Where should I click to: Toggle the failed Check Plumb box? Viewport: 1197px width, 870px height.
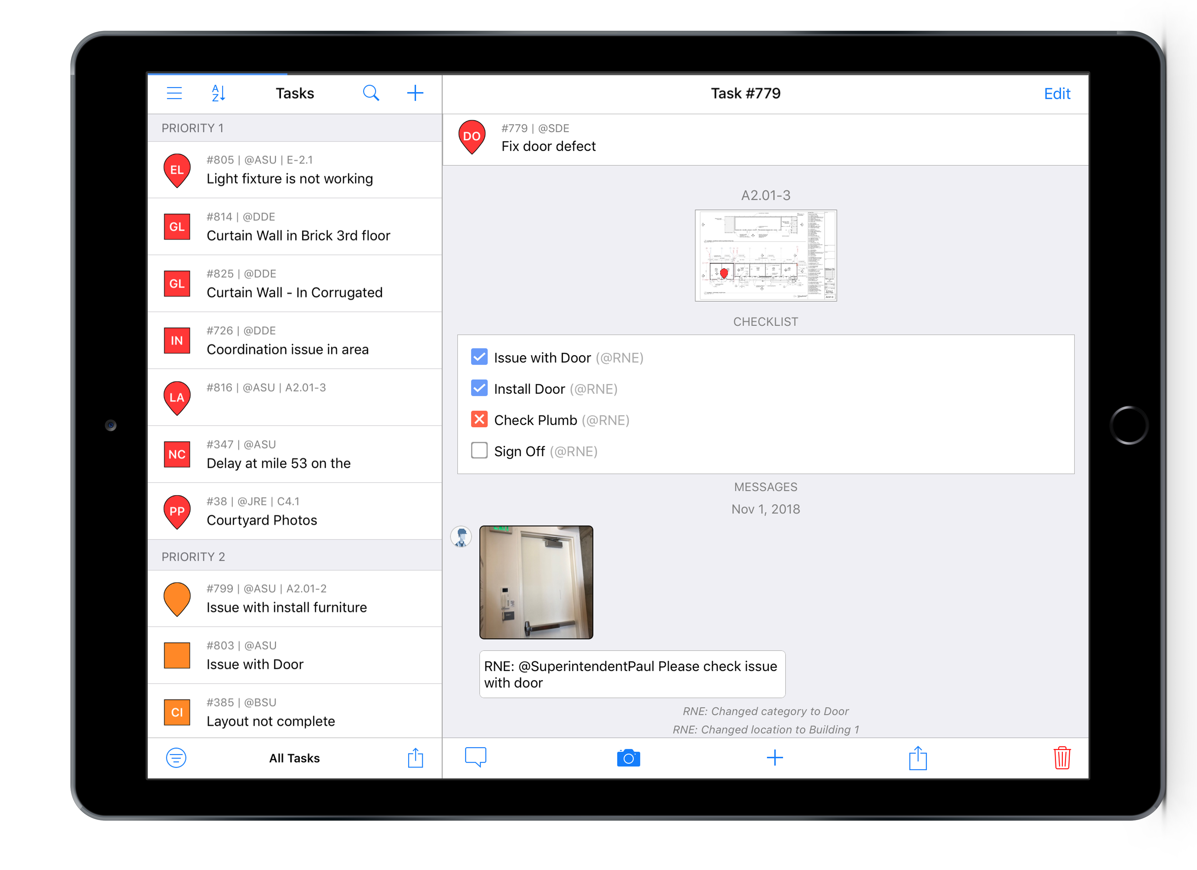[x=479, y=419]
